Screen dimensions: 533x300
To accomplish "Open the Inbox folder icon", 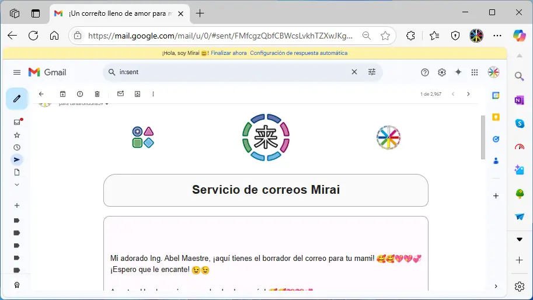I will (17, 122).
